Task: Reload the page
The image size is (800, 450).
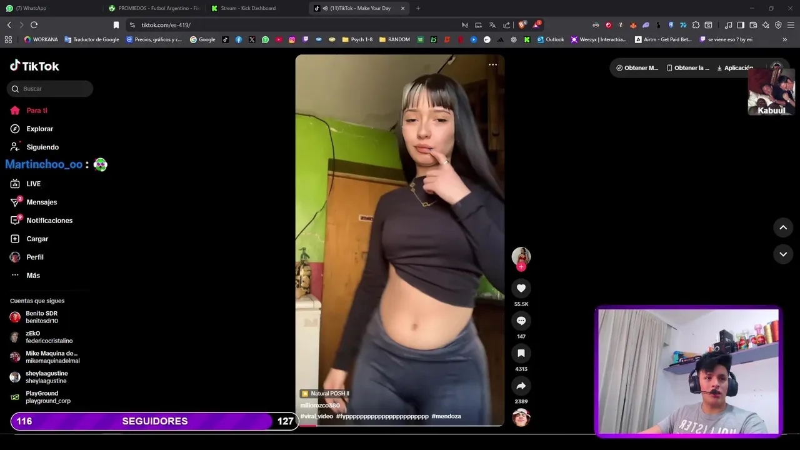Action: [x=34, y=25]
